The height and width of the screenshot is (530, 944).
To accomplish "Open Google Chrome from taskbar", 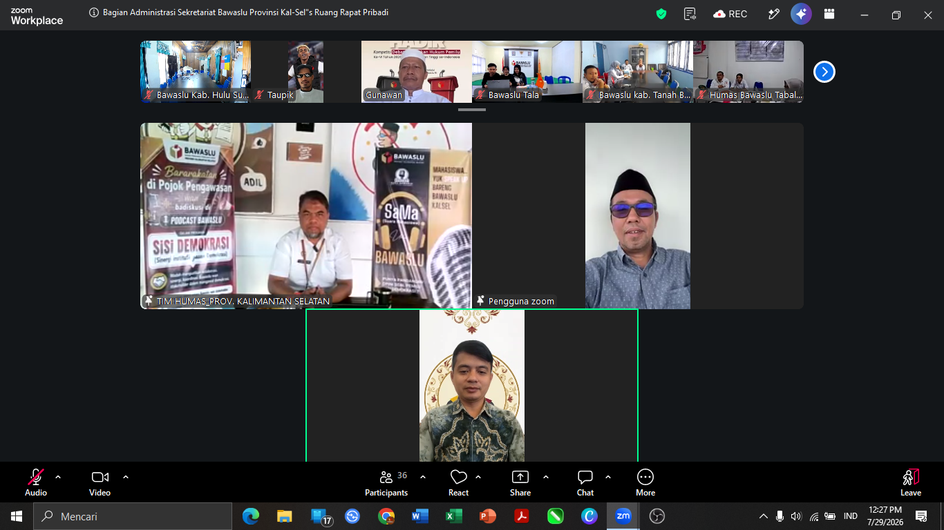I will [x=386, y=516].
